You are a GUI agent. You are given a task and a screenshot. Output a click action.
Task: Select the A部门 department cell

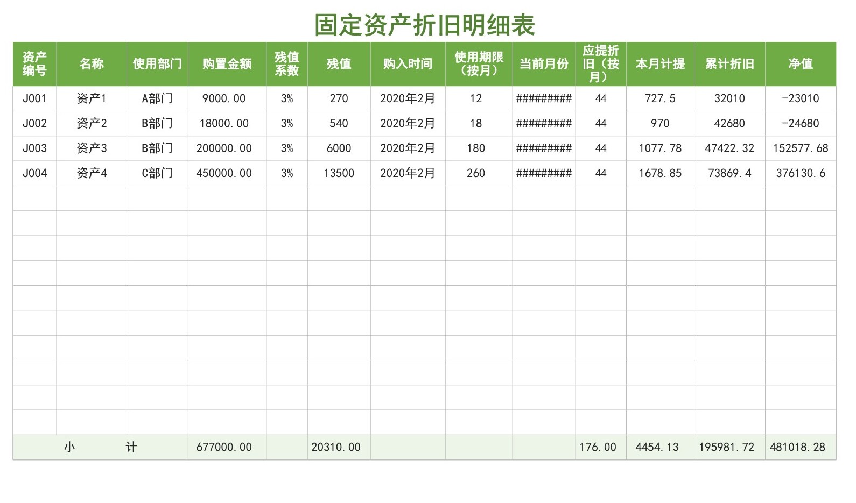(157, 98)
